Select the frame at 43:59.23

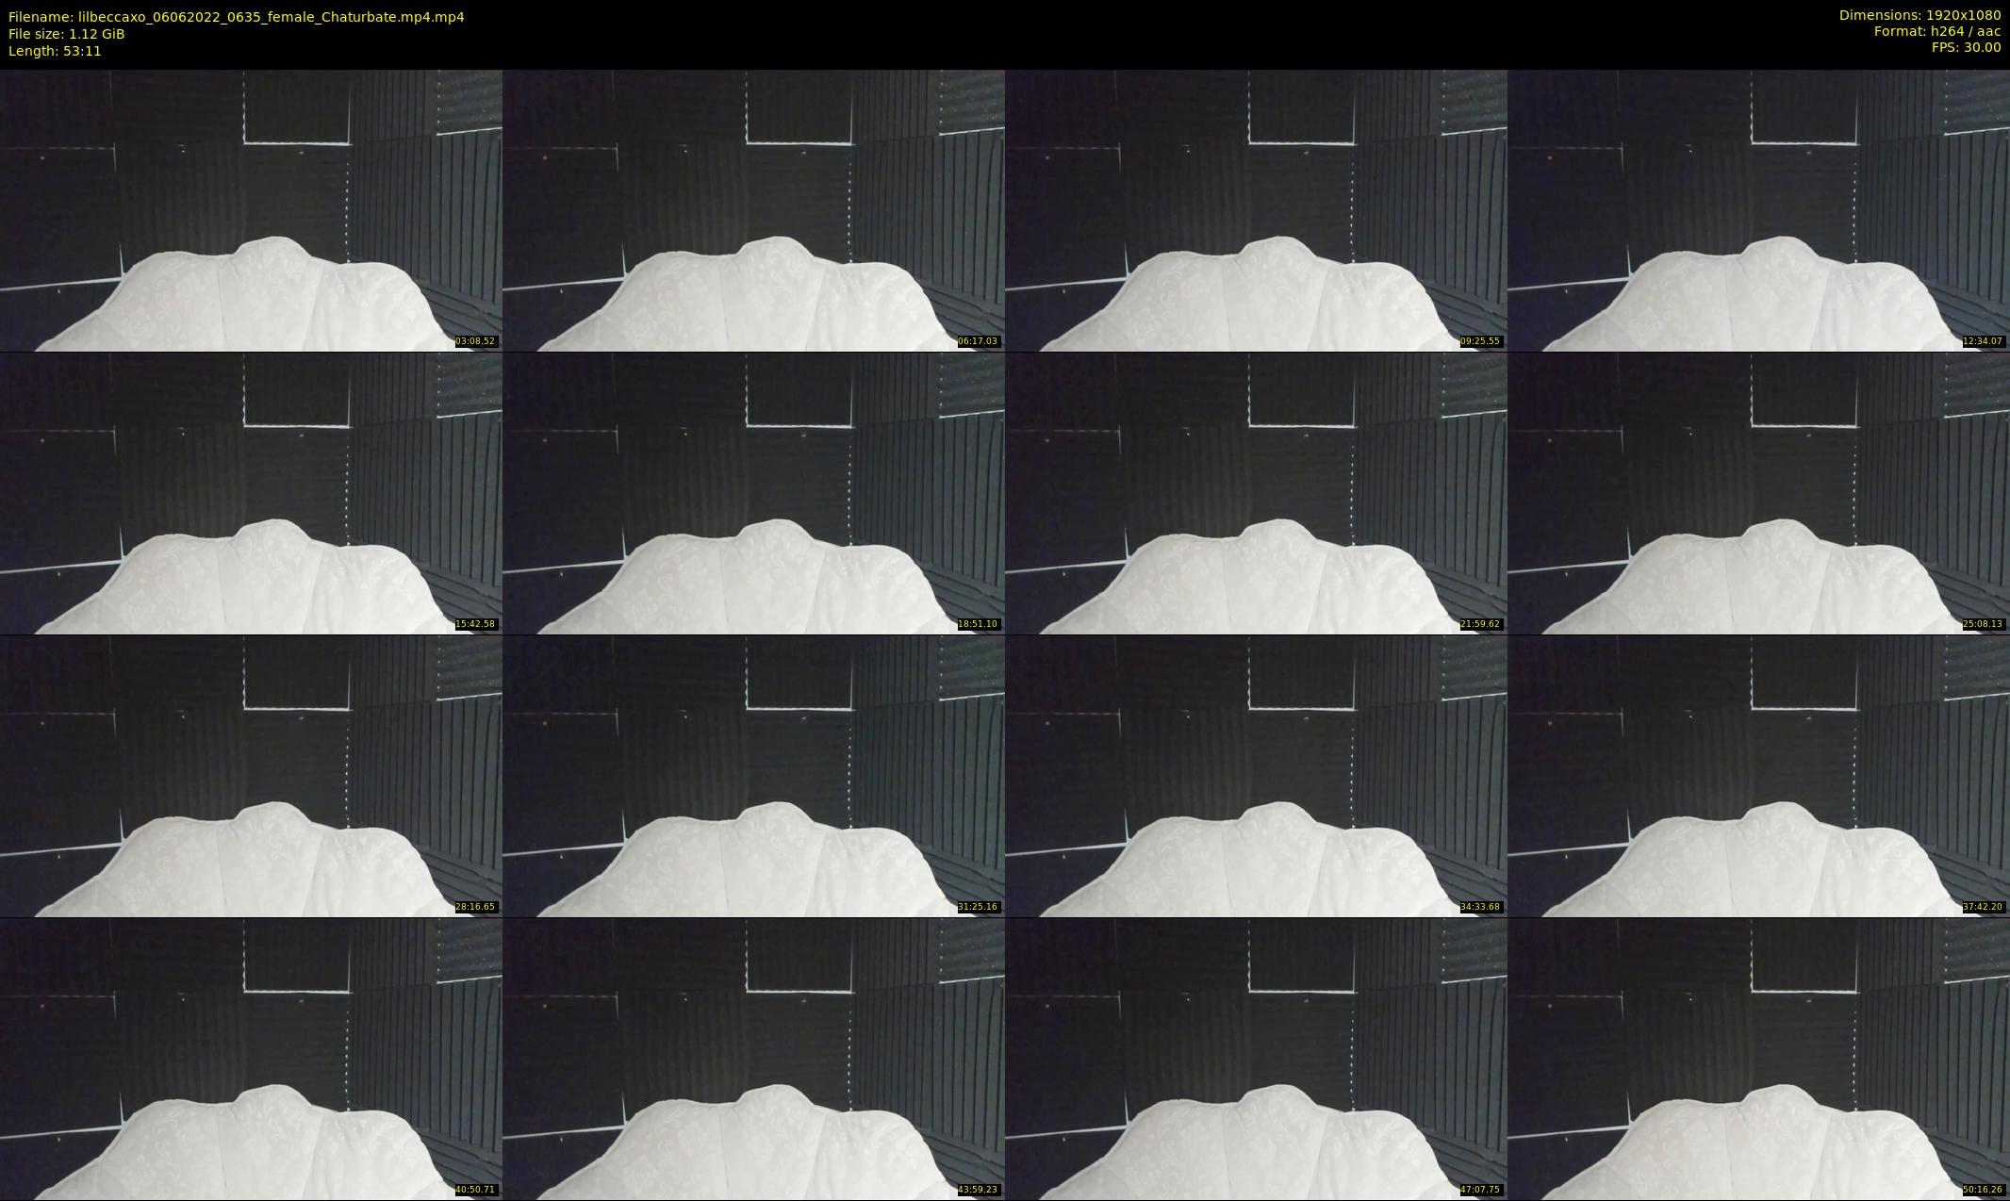[753, 1059]
